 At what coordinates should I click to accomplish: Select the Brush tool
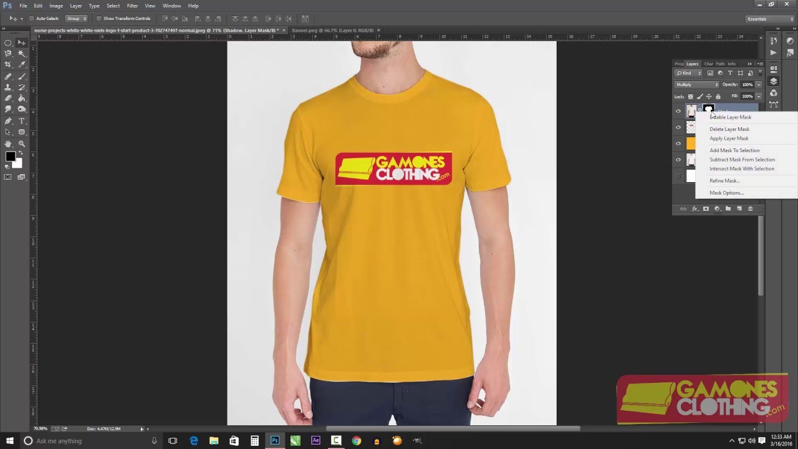[21, 76]
